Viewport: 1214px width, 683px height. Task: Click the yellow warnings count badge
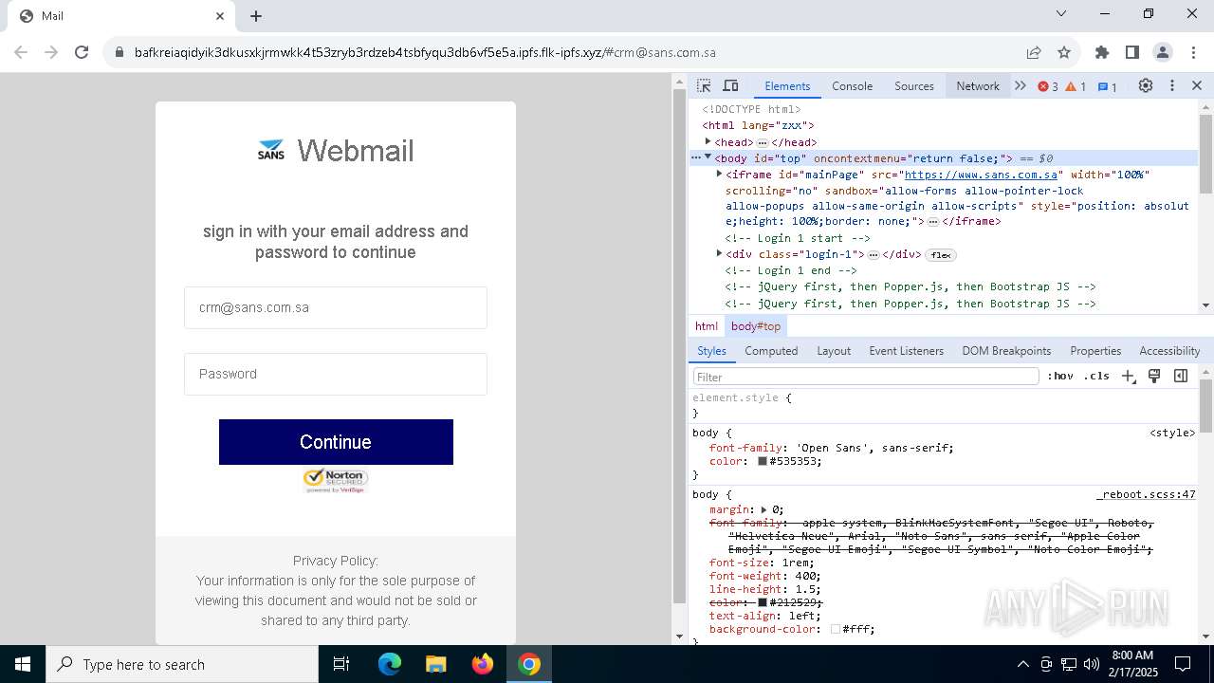pos(1076,86)
